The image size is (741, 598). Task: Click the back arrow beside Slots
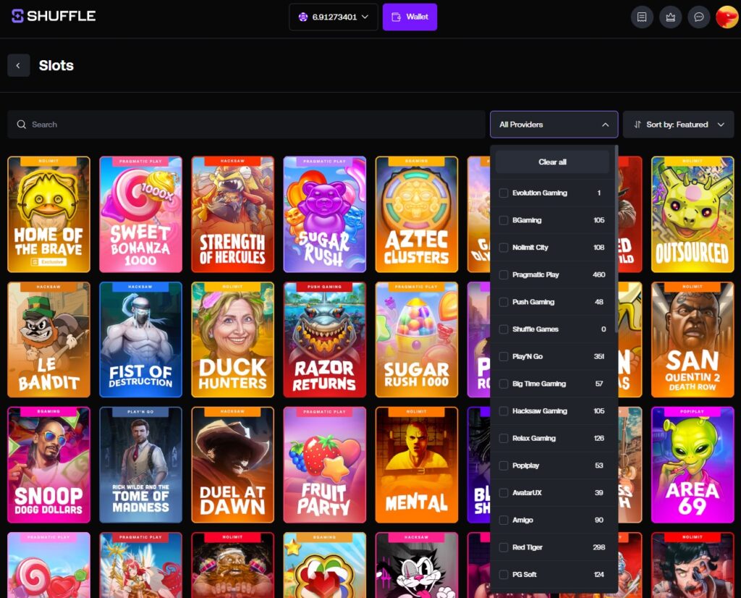pyautogui.click(x=18, y=65)
